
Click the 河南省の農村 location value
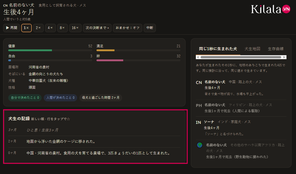[x=39, y=67]
